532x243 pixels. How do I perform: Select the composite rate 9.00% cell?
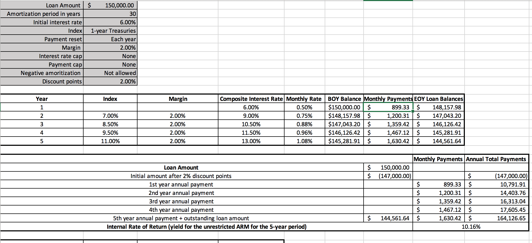[x=251, y=116]
